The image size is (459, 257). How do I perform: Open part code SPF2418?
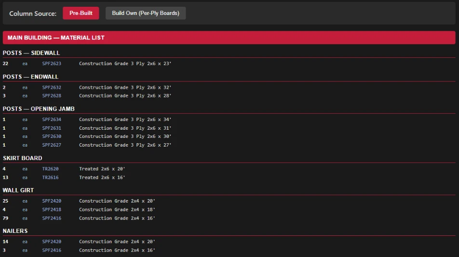(x=52, y=210)
